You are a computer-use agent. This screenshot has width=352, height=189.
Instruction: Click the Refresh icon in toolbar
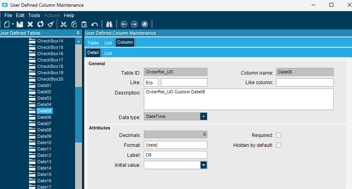(x=41, y=24)
